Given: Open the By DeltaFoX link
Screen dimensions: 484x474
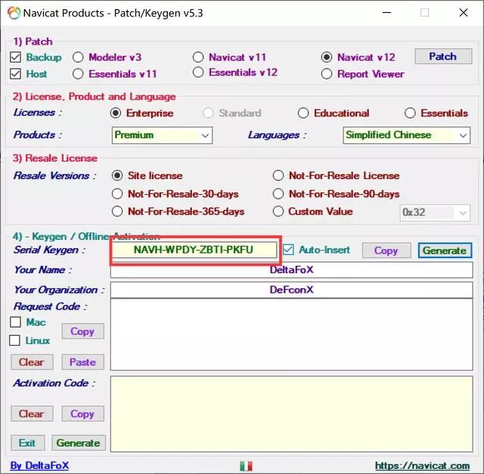Looking at the screenshot, I should pos(39,466).
